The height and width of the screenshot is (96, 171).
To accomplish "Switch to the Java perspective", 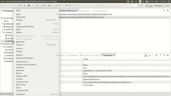I will (149, 6).
